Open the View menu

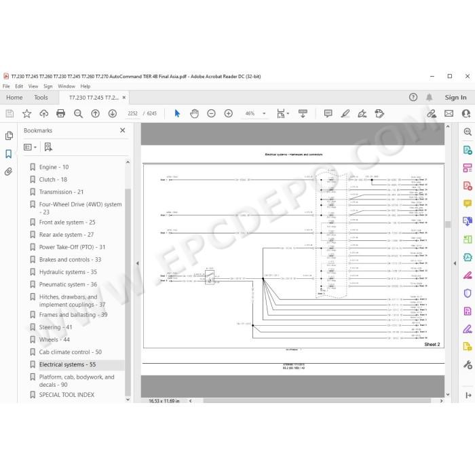33,86
